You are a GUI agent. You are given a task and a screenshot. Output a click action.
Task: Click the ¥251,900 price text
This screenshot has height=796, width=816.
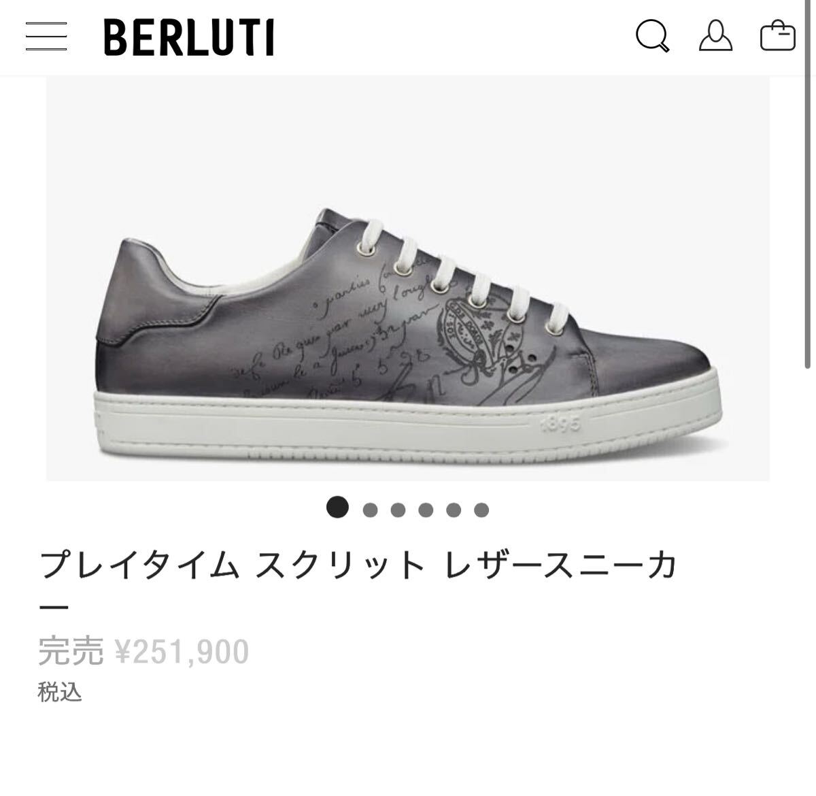182,652
